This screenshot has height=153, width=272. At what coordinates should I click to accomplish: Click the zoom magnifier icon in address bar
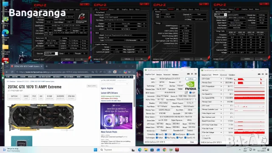[96, 72]
